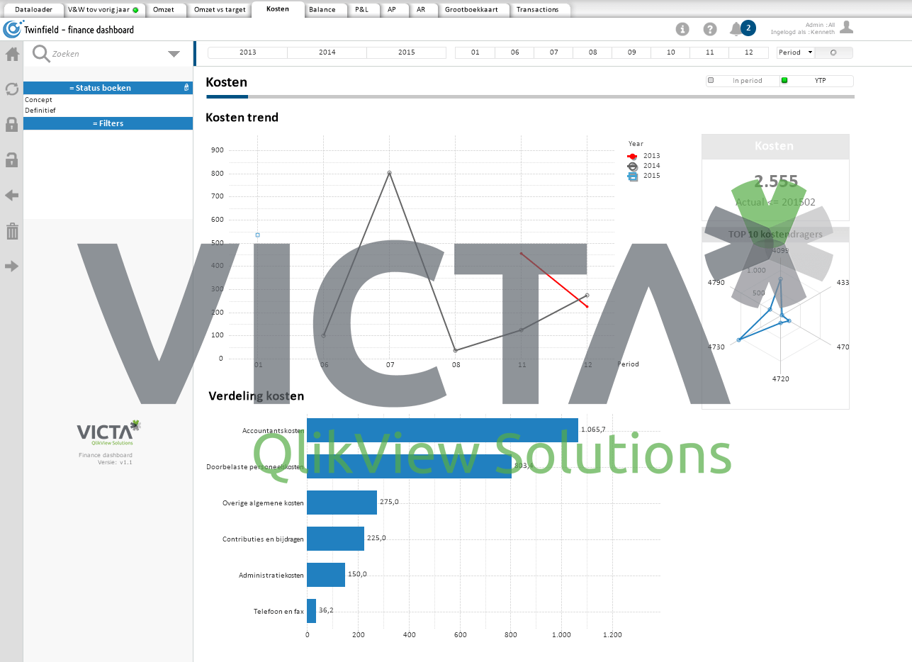Screen dimensions: 912x662
Task: Click the Kosten KPI tile header
Action: point(775,146)
